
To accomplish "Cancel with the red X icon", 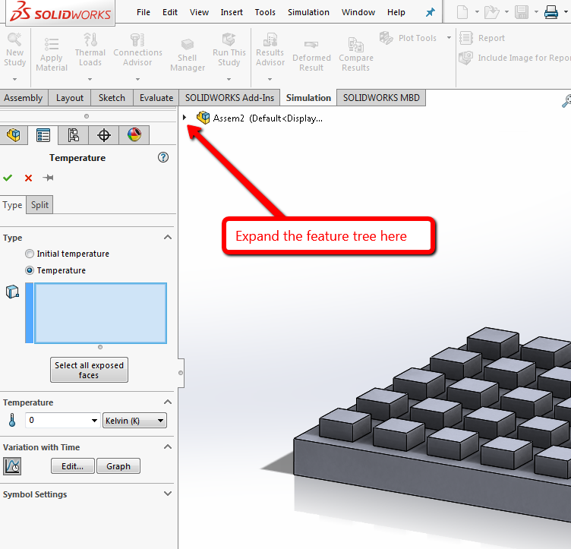I will 28,178.
